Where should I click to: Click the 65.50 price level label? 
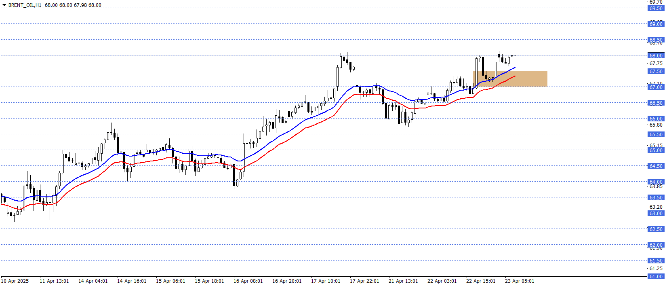[656, 134]
